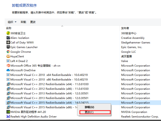Select Visual C++ 2015 (x86) Redistributable name

[44, 107]
